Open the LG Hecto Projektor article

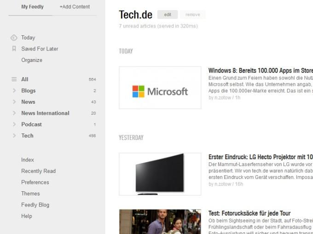click(x=261, y=157)
